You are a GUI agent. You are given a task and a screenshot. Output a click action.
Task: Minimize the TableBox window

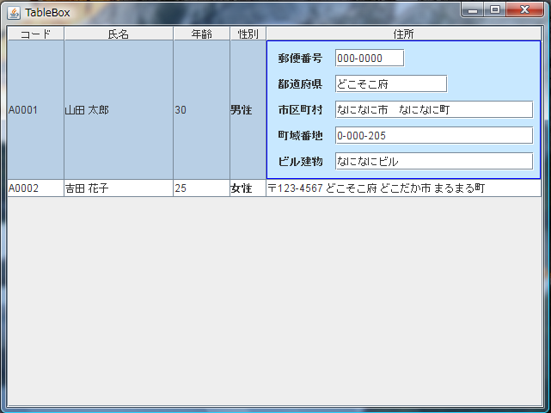pyautogui.click(x=473, y=9)
